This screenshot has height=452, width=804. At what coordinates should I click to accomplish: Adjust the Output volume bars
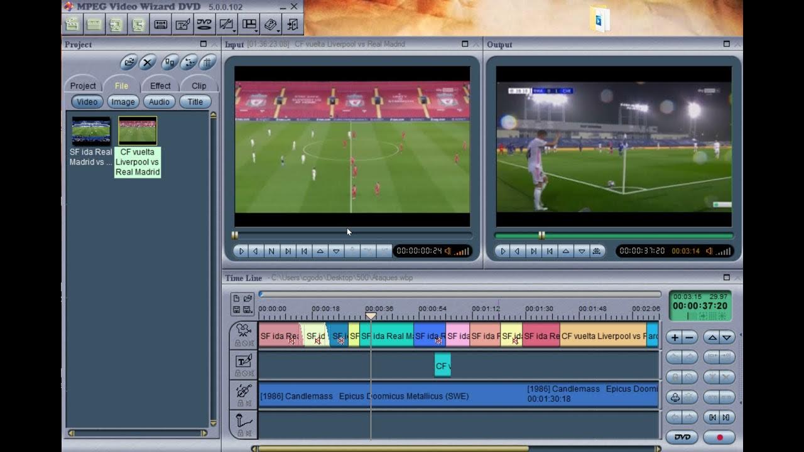(724, 251)
